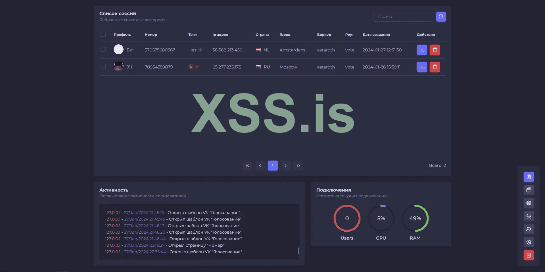Click the log entry timestamped 21:46:20
The height and width of the screenshot is (272, 545).
(173, 232)
